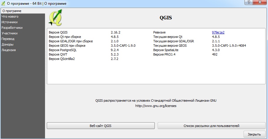Click 'Текущая версия GDAL/OGR' label
The image size is (268, 139).
coord(174,41)
